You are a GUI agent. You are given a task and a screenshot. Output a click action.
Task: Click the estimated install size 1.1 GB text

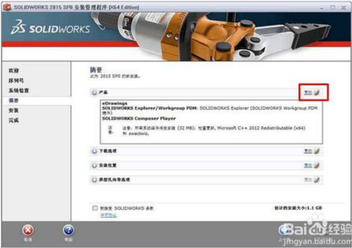tap(298, 208)
